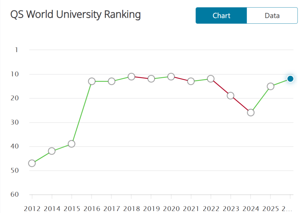Select the 2012 data point marker

pyautogui.click(x=32, y=163)
